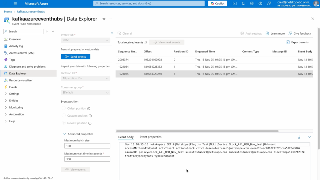
Task: Click Give feedback
Action: tap(300, 33)
